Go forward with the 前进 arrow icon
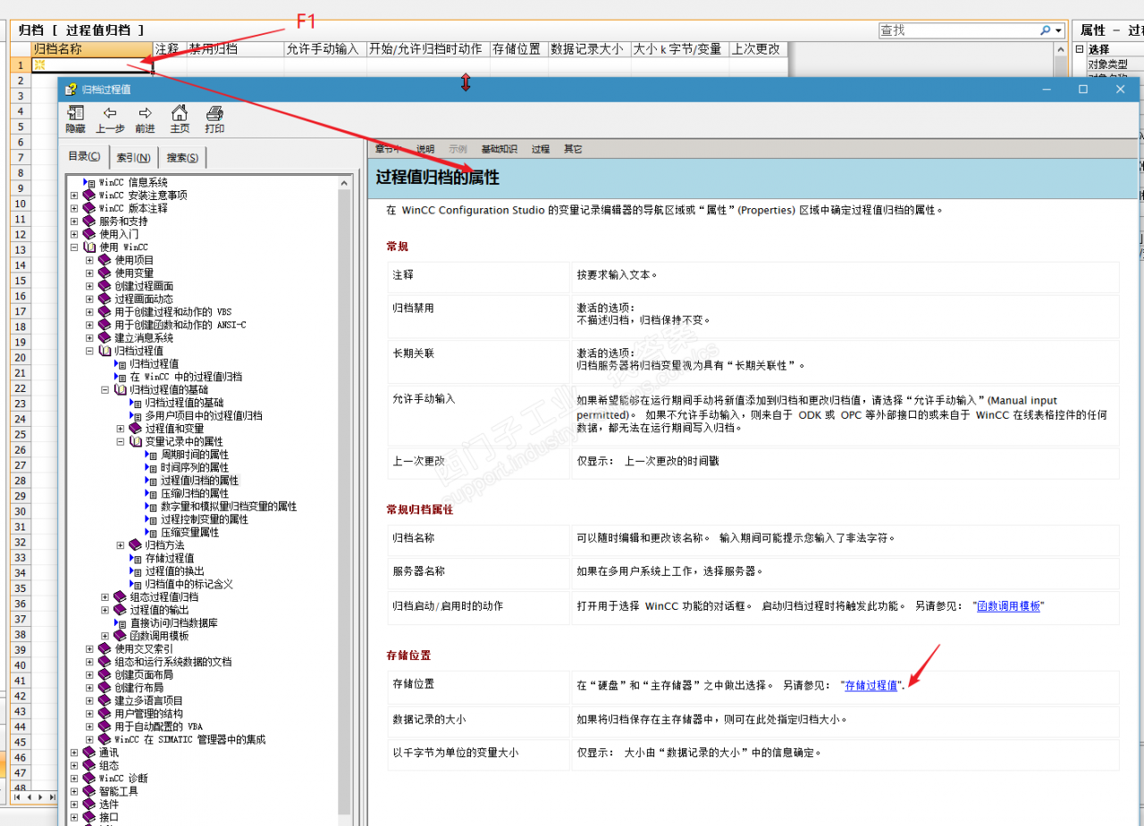The width and height of the screenshot is (1144, 826). (145, 113)
